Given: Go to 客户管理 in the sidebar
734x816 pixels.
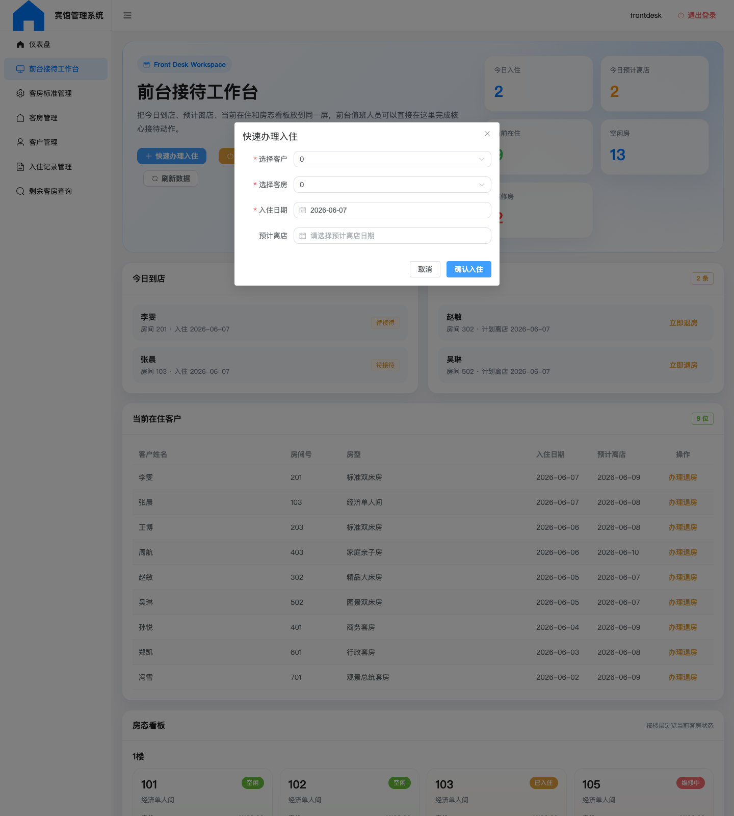Looking at the screenshot, I should 56,142.
